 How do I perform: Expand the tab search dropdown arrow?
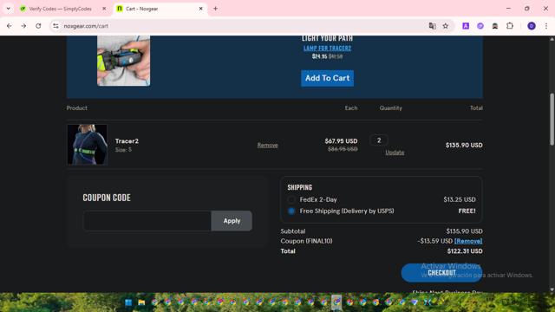(x=8, y=9)
